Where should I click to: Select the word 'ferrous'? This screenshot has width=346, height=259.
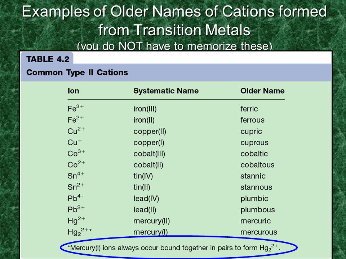(x=252, y=120)
